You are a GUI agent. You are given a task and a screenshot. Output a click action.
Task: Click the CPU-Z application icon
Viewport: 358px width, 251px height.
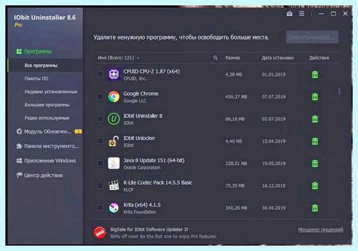[114, 75]
